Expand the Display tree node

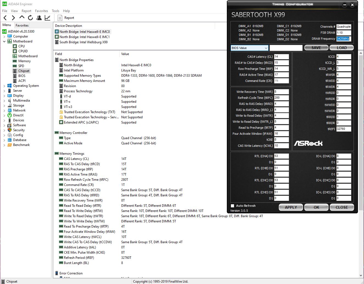4,96
